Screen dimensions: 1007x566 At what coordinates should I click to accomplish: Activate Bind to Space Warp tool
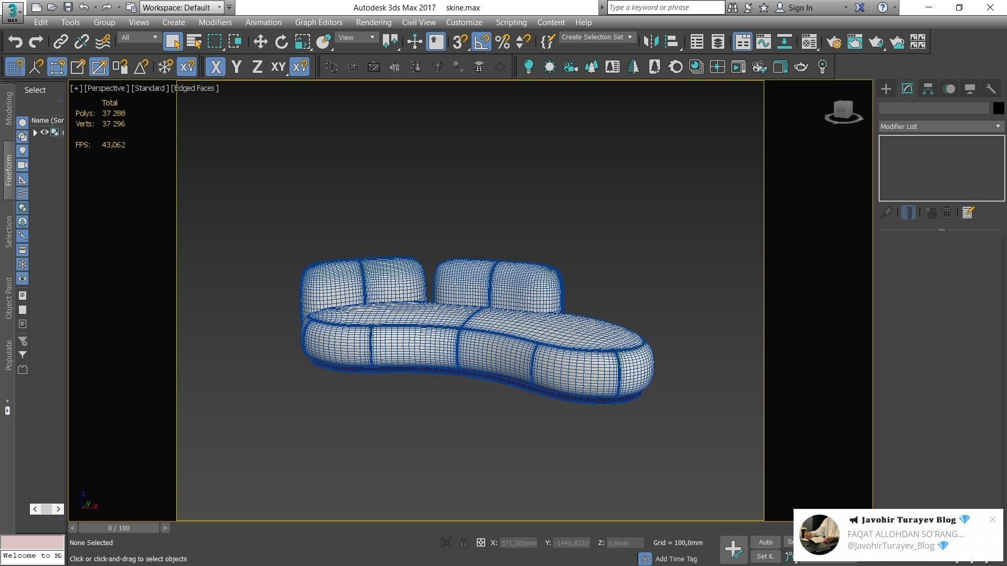(103, 41)
